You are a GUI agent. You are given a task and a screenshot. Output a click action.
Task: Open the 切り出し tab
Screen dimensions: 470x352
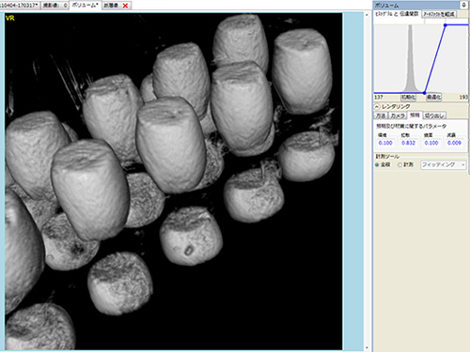(434, 115)
